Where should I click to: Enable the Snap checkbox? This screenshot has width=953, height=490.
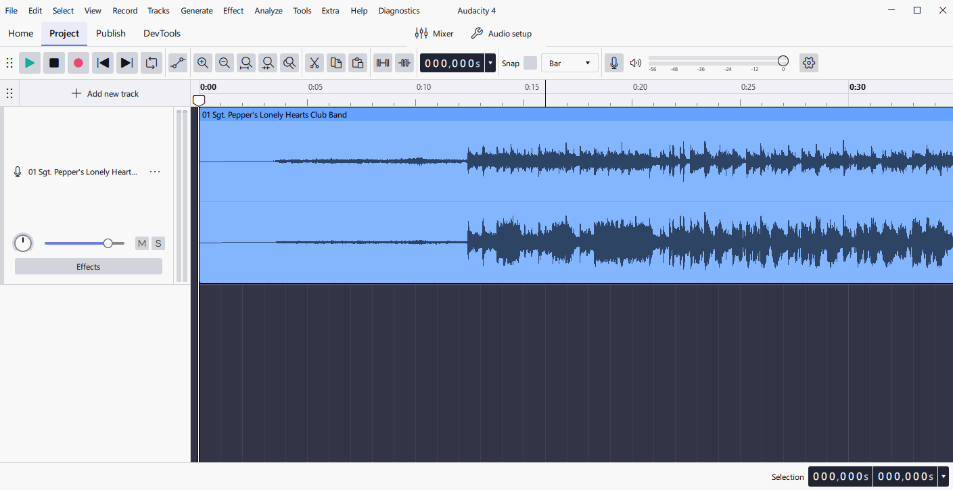click(x=530, y=63)
